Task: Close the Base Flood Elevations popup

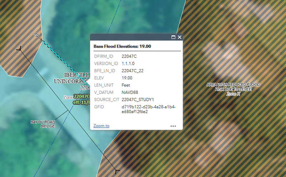Action: pyautogui.click(x=180, y=37)
